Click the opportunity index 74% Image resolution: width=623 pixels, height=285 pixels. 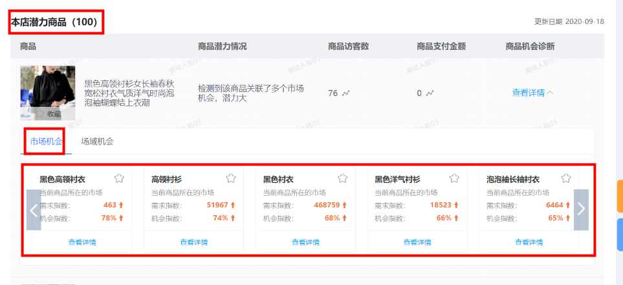[x=221, y=218]
